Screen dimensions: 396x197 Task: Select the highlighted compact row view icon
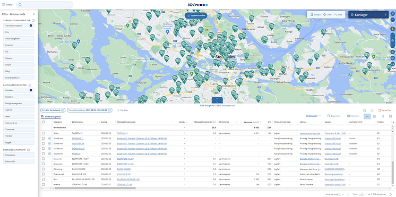click(367, 116)
